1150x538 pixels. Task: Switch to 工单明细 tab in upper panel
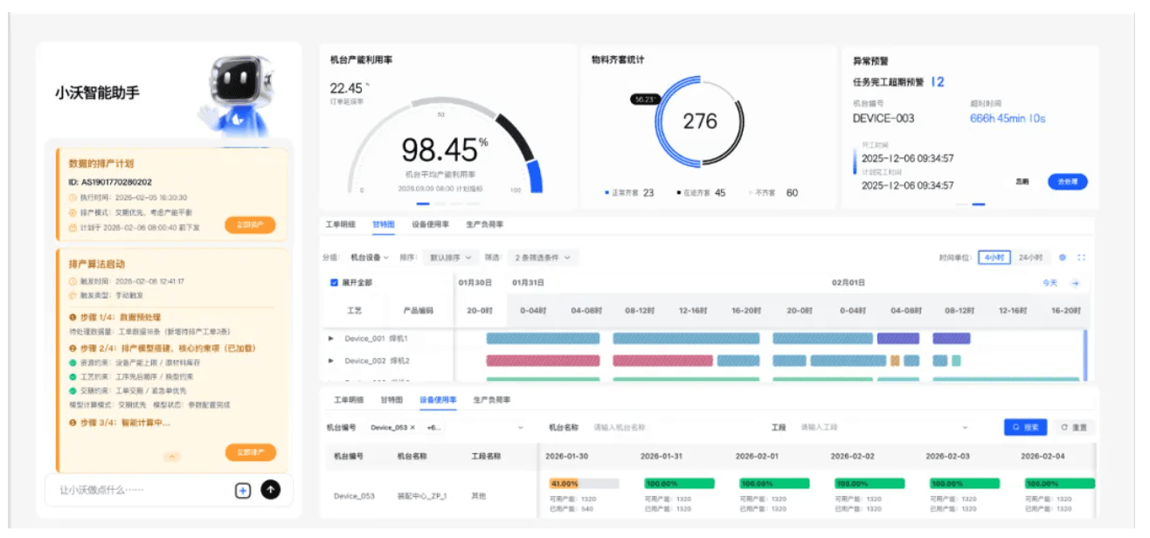341,224
